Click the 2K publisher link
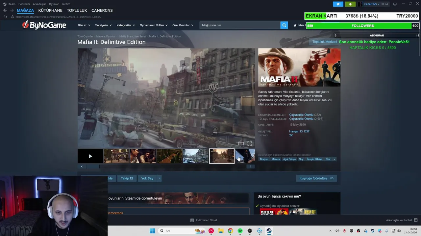 pyautogui.click(x=291, y=135)
